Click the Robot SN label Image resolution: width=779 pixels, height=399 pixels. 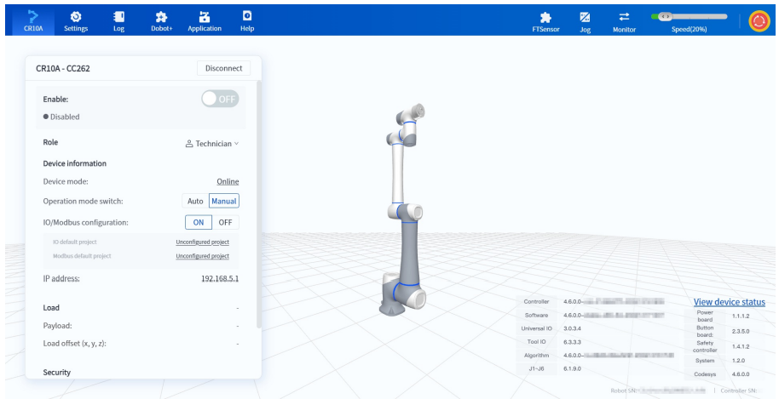pos(624,390)
